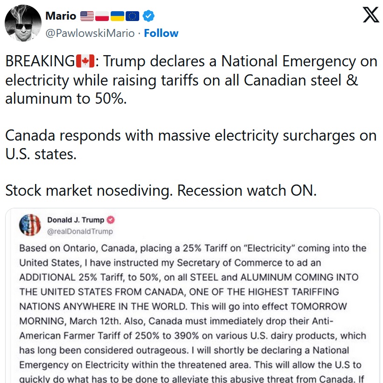Open Mario's profile picture
Screen dimensions: 383x383
pyautogui.click(x=23, y=23)
